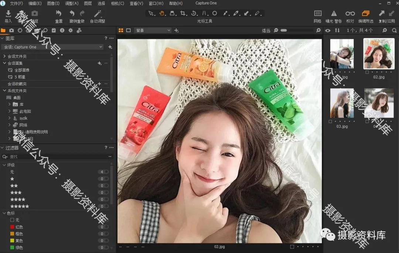The height and width of the screenshot is (253, 399).
Task: Click the 自动调整 magic wand icon
Action: [98, 14]
